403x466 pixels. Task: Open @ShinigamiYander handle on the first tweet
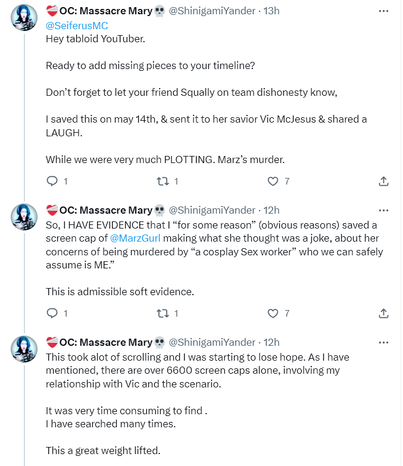point(213,11)
